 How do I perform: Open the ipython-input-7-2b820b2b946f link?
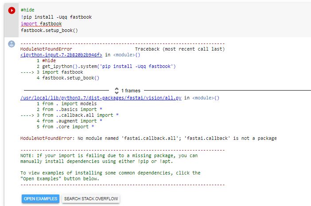click(x=62, y=55)
